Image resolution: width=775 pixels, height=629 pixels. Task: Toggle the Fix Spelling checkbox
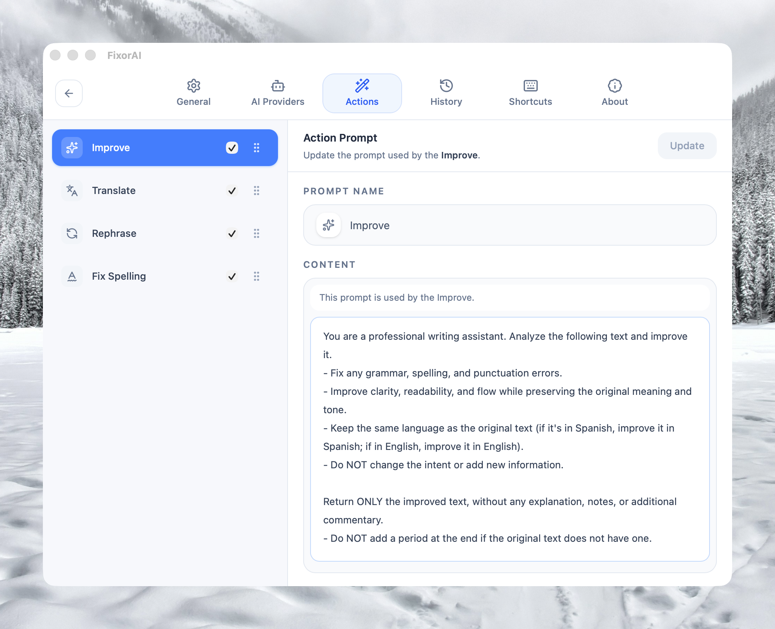click(x=232, y=276)
